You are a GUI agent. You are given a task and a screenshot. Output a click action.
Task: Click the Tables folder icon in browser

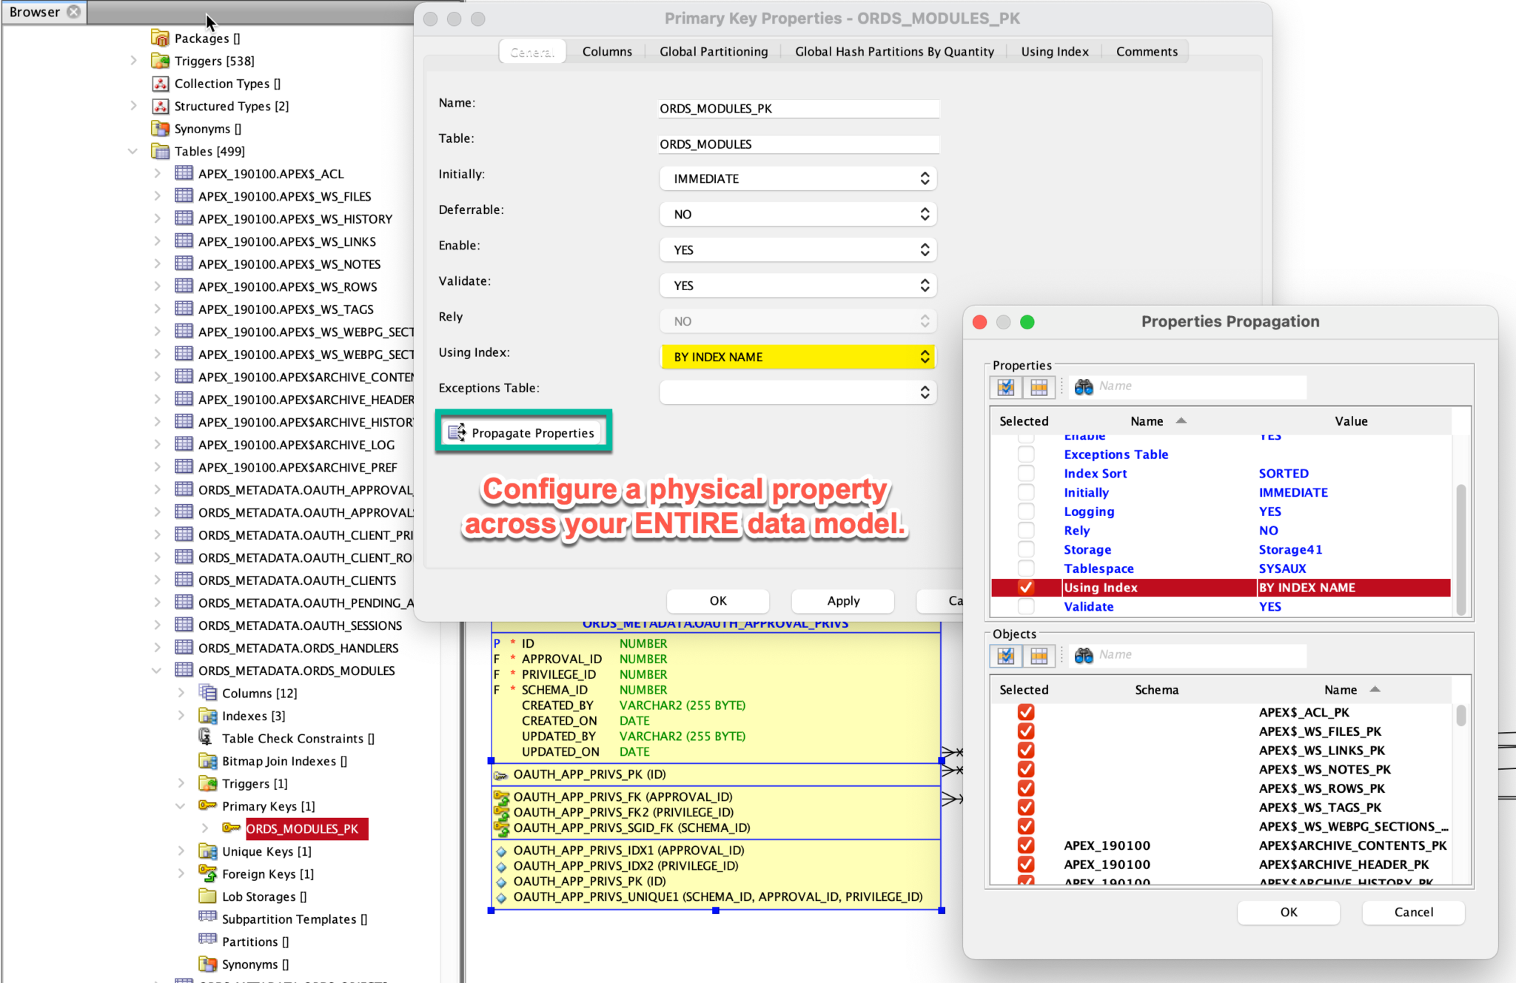(161, 151)
